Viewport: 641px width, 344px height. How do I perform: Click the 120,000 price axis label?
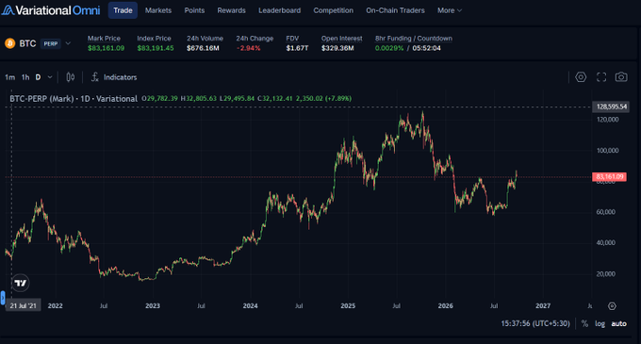click(x=607, y=120)
